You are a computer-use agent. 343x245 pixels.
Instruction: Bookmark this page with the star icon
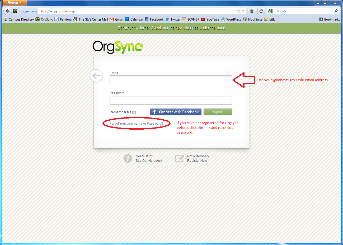pyautogui.click(x=238, y=11)
